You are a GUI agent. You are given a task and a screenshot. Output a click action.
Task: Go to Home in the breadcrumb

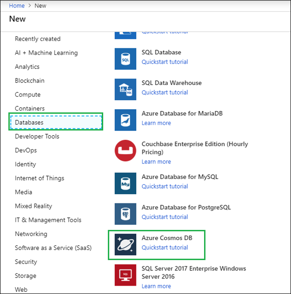pyautogui.click(x=17, y=6)
